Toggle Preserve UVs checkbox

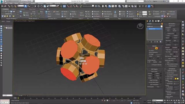coord(166,34)
